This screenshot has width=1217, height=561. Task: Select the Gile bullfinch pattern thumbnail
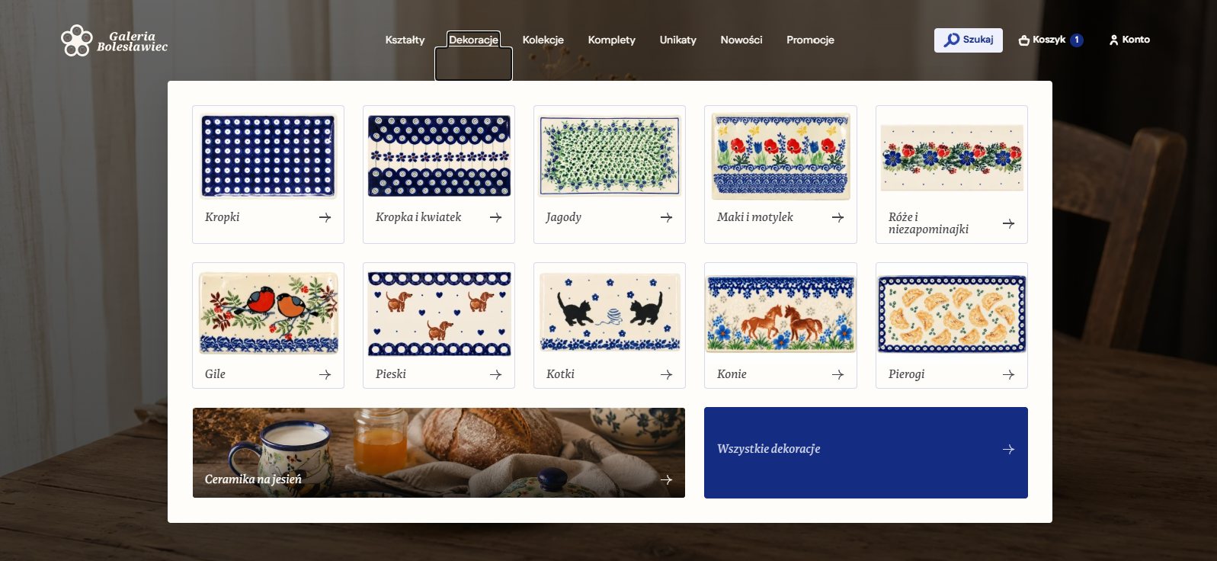tap(268, 313)
